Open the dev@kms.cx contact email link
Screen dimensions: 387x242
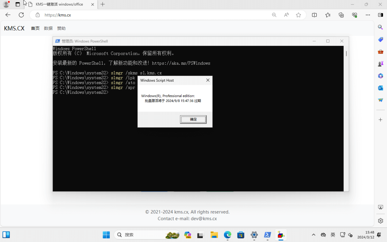(204, 218)
